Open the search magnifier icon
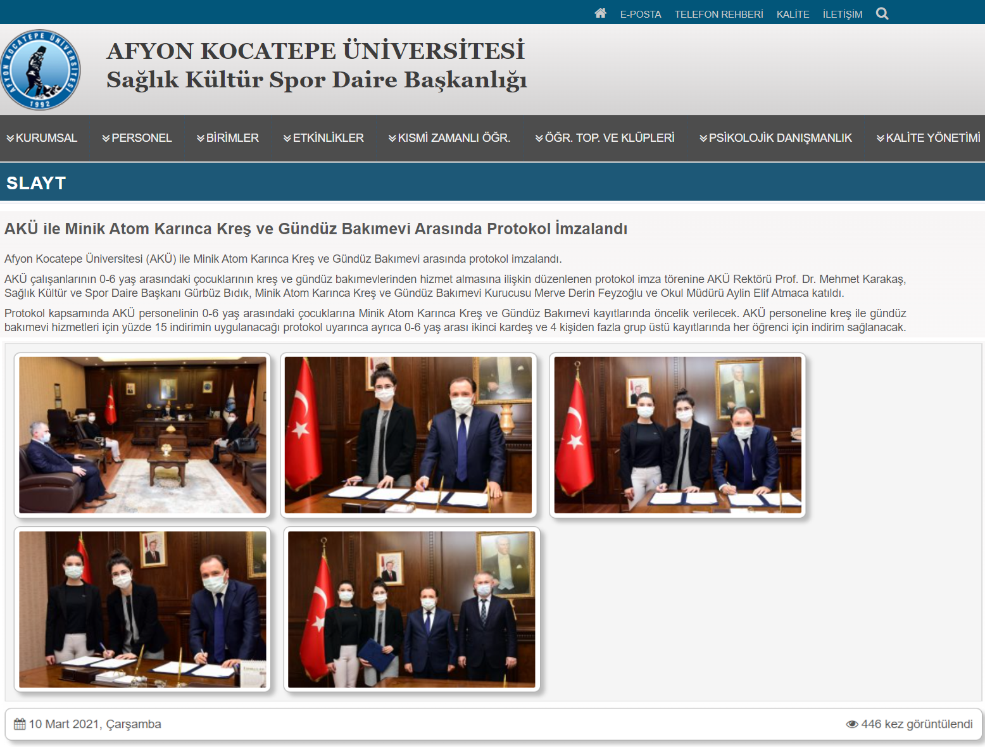Image resolution: width=985 pixels, height=747 pixels. coord(882,13)
